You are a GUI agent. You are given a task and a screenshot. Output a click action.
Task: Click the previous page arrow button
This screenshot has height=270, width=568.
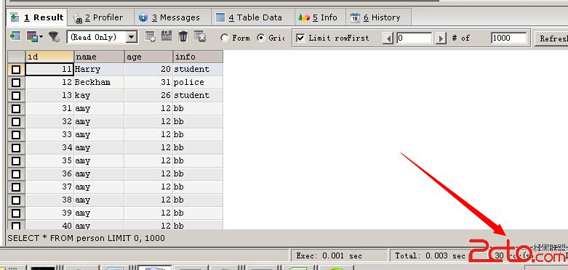pyautogui.click(x=388, y=38)
